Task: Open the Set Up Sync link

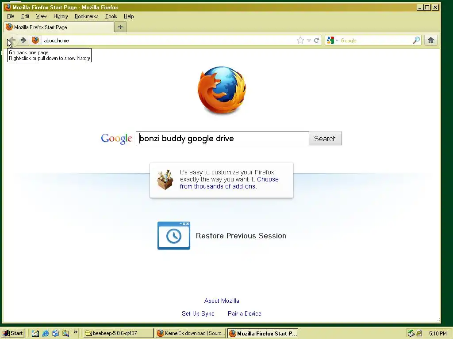Action: (x=198, y=314)
